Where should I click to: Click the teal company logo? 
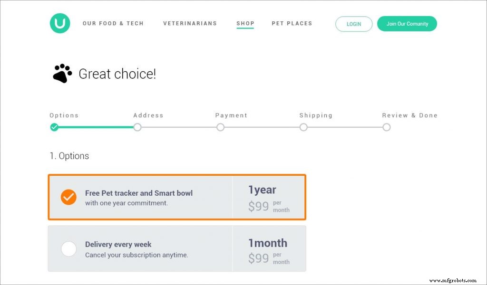point(59,23)
